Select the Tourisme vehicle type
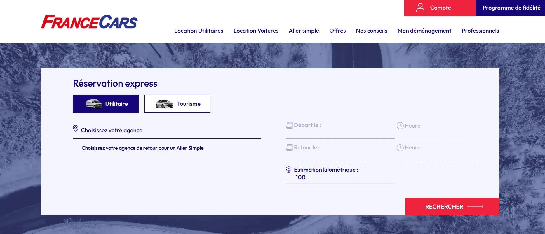This screenshot has height=234, width=545. pos(177,104)
